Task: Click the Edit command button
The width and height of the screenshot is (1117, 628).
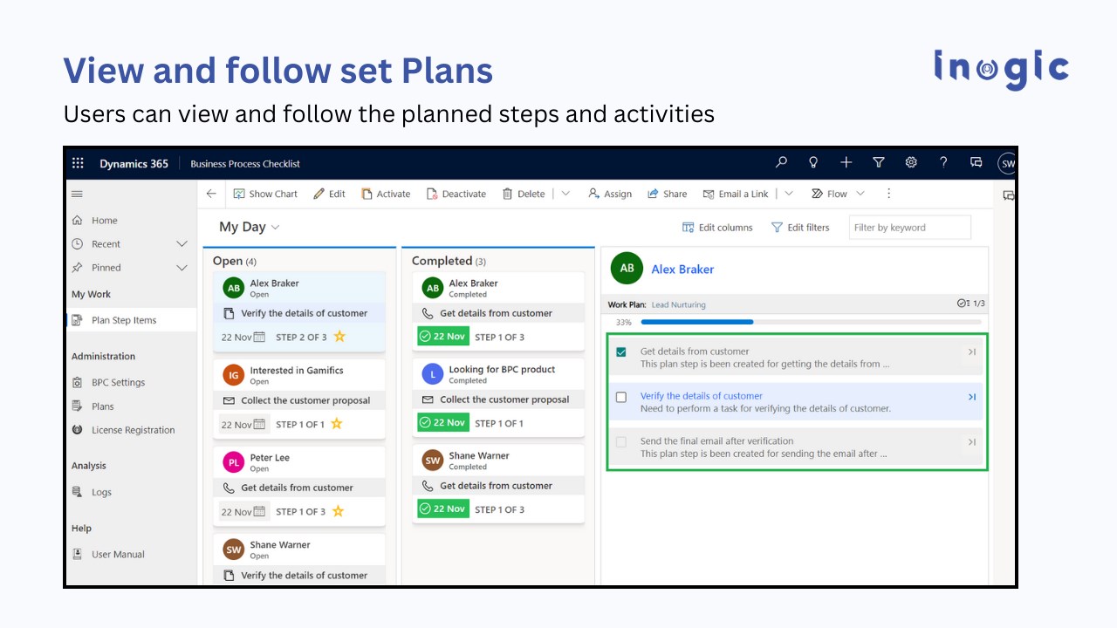Action: click(x=329, y=194)
